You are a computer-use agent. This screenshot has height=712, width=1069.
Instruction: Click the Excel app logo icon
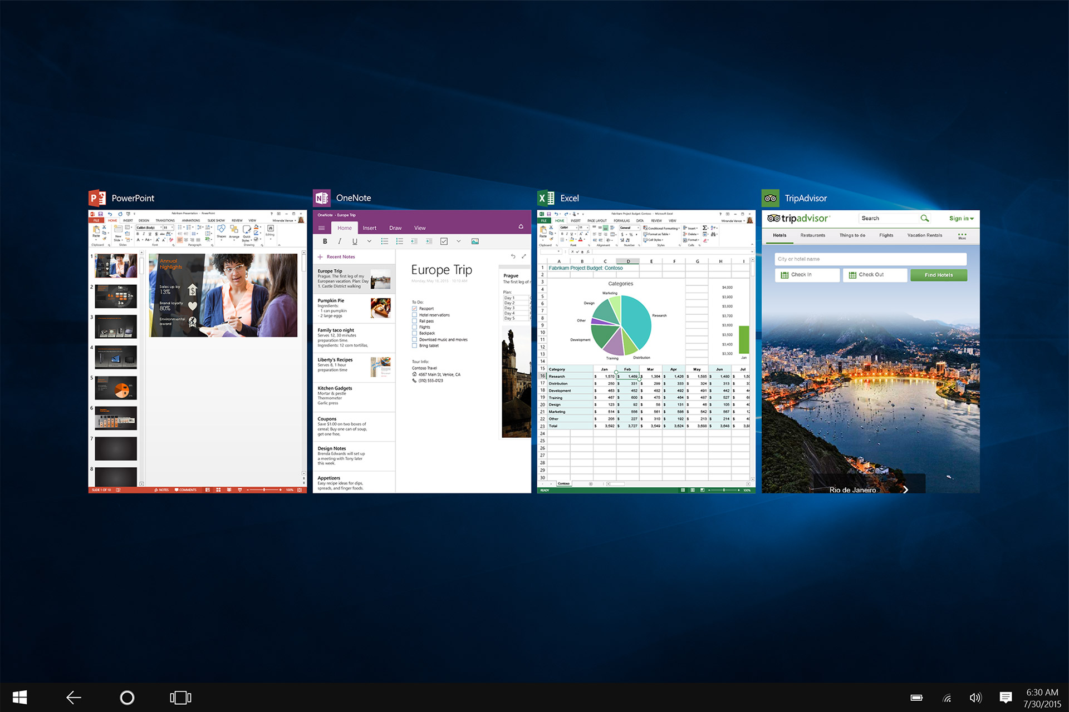546,198
